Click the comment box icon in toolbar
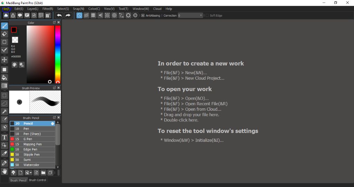Image resolution: width=354 pixels, height=187 pixels. pyautogui.click(x=27, y=15)
